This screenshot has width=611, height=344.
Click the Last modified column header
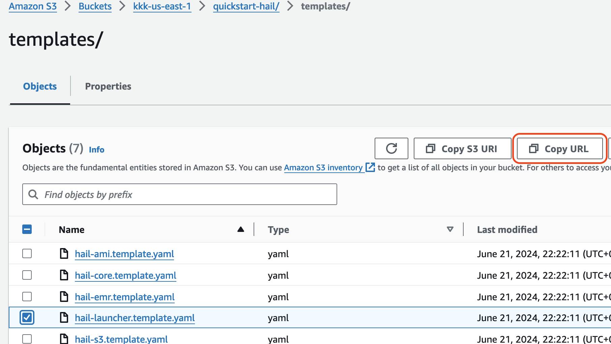coord(507,229)
